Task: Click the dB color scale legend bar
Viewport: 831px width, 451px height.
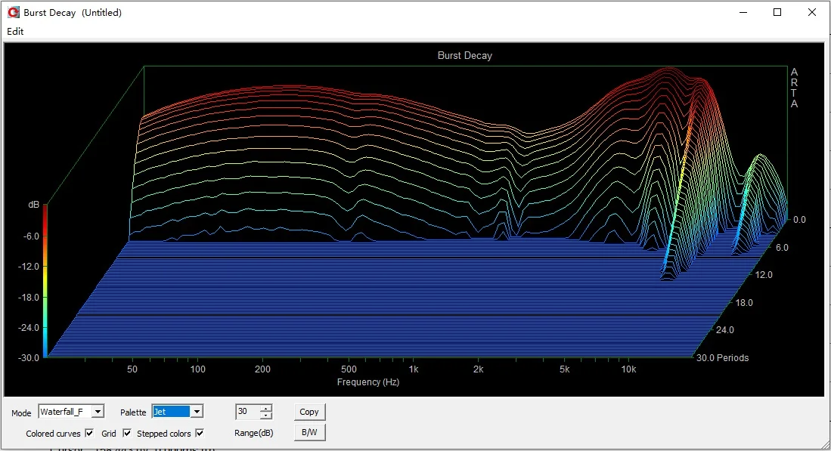Action: [45, 280]
